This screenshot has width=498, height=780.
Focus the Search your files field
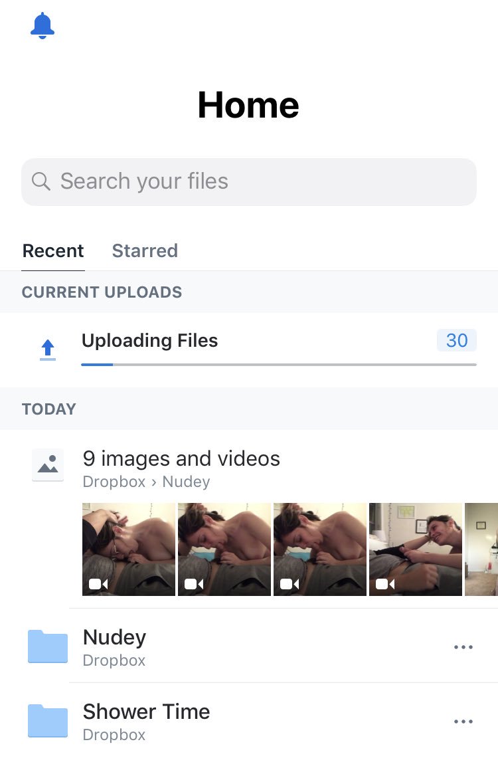pyautogui.click(x=248, y=181)
